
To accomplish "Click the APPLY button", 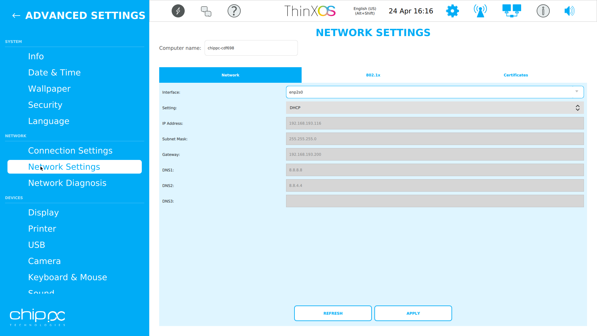I will pyautogui.click(x=413, y=313).
